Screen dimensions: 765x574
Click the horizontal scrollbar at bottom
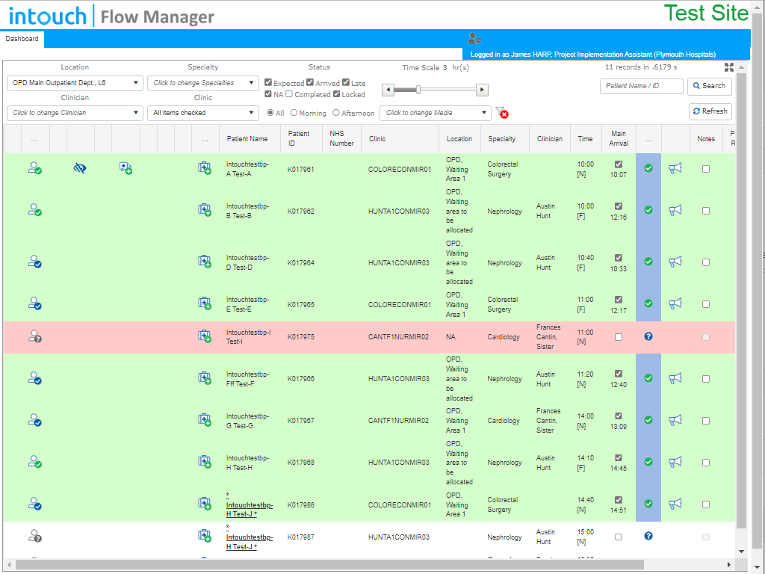(x=329, y=565)
